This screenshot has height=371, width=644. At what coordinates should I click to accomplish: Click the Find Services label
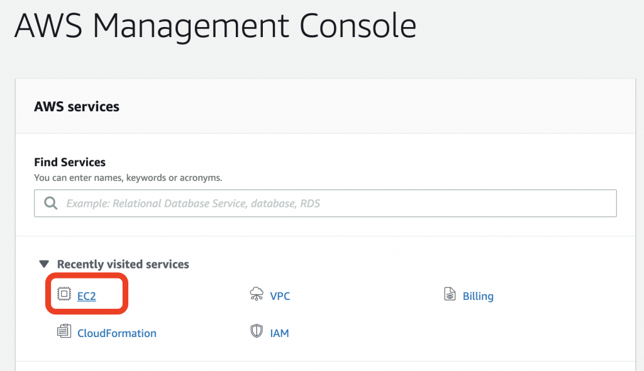click(x=70, y=162)
